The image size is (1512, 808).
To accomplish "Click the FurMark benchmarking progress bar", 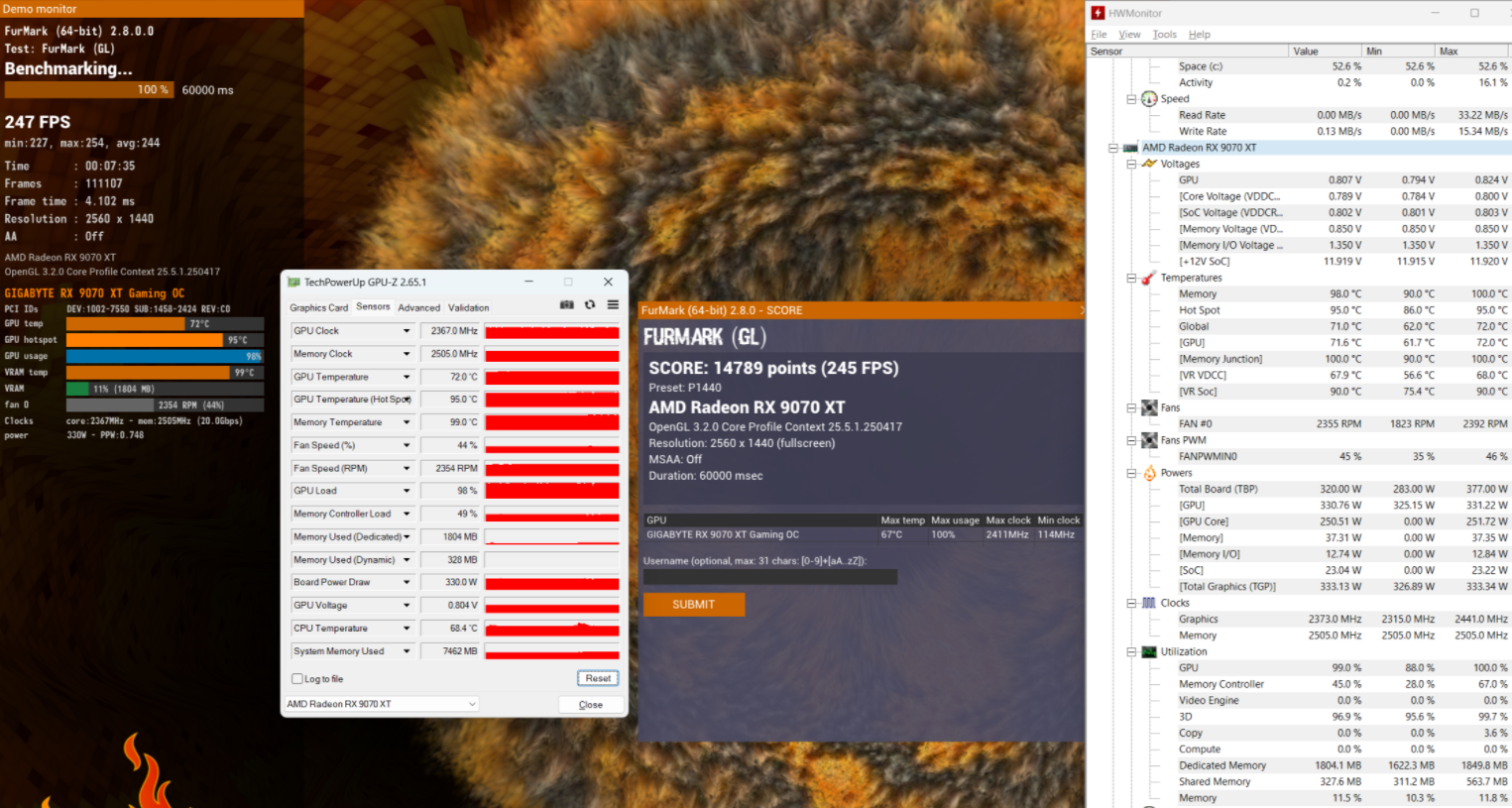I will click(x=89, y=89).
